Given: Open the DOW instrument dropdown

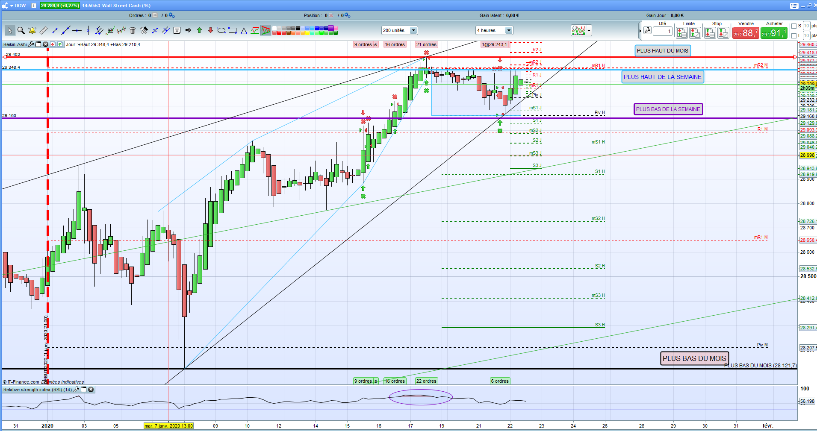Looking at the screenshot, I should pyautogui.click(x=11, y=6).
